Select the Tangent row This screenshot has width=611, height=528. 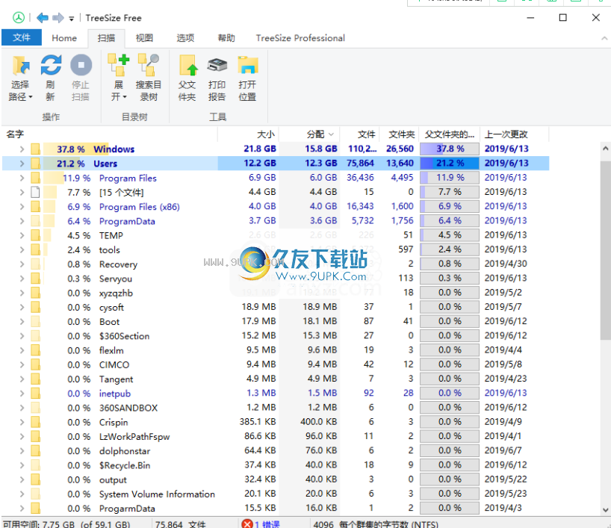click(276, 379)
